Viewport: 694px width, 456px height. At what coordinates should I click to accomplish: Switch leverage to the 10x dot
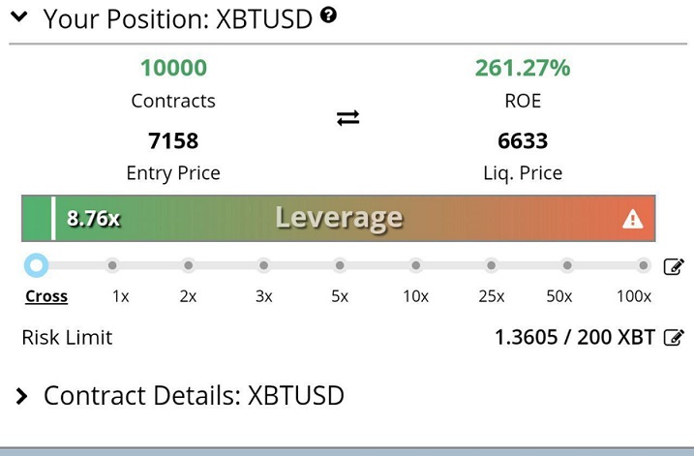coord(415,265)
